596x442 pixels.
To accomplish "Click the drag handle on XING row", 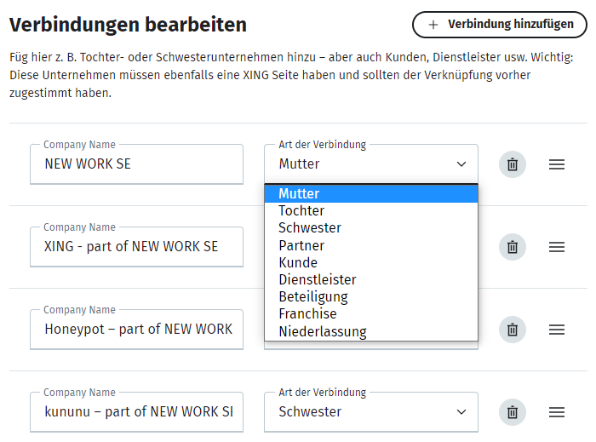I will coord(557,247).
